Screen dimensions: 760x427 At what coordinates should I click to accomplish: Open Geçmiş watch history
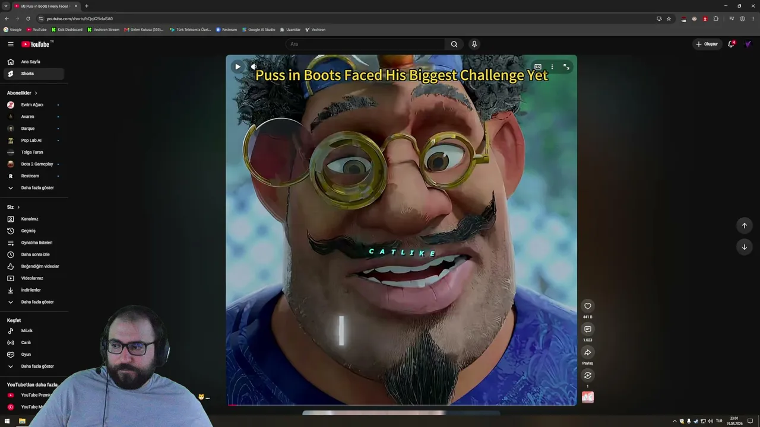34,231
